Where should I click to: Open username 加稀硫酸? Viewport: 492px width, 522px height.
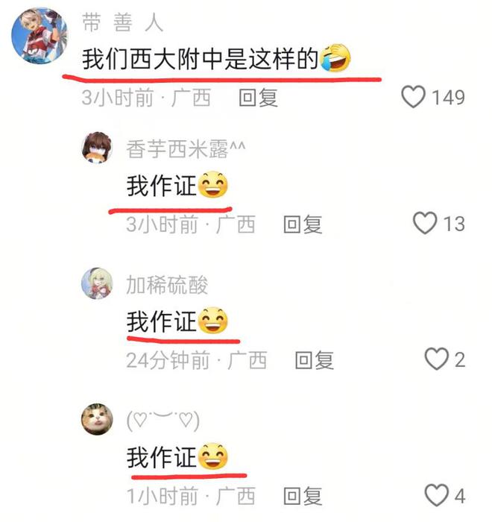tap(167, 285)
